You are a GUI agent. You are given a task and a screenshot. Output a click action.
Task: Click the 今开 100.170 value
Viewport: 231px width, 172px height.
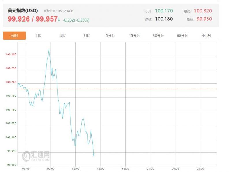(164, 11)
